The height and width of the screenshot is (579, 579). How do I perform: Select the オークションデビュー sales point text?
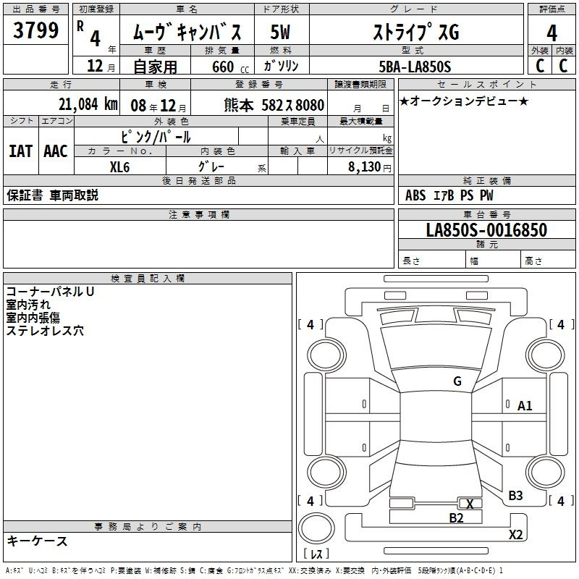coord(463,101)
